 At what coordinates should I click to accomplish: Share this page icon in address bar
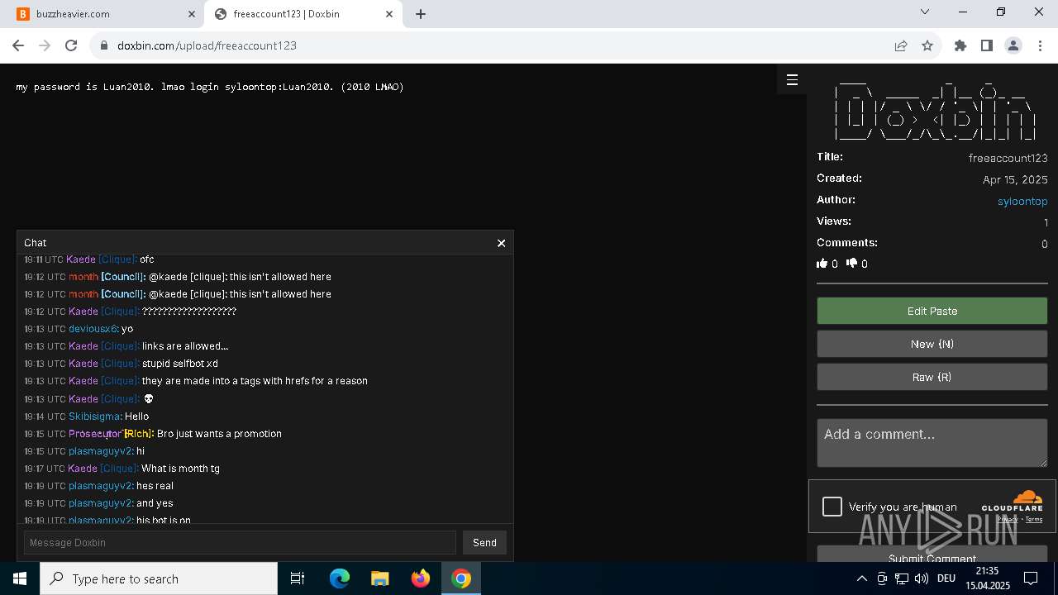pos(901,45)
